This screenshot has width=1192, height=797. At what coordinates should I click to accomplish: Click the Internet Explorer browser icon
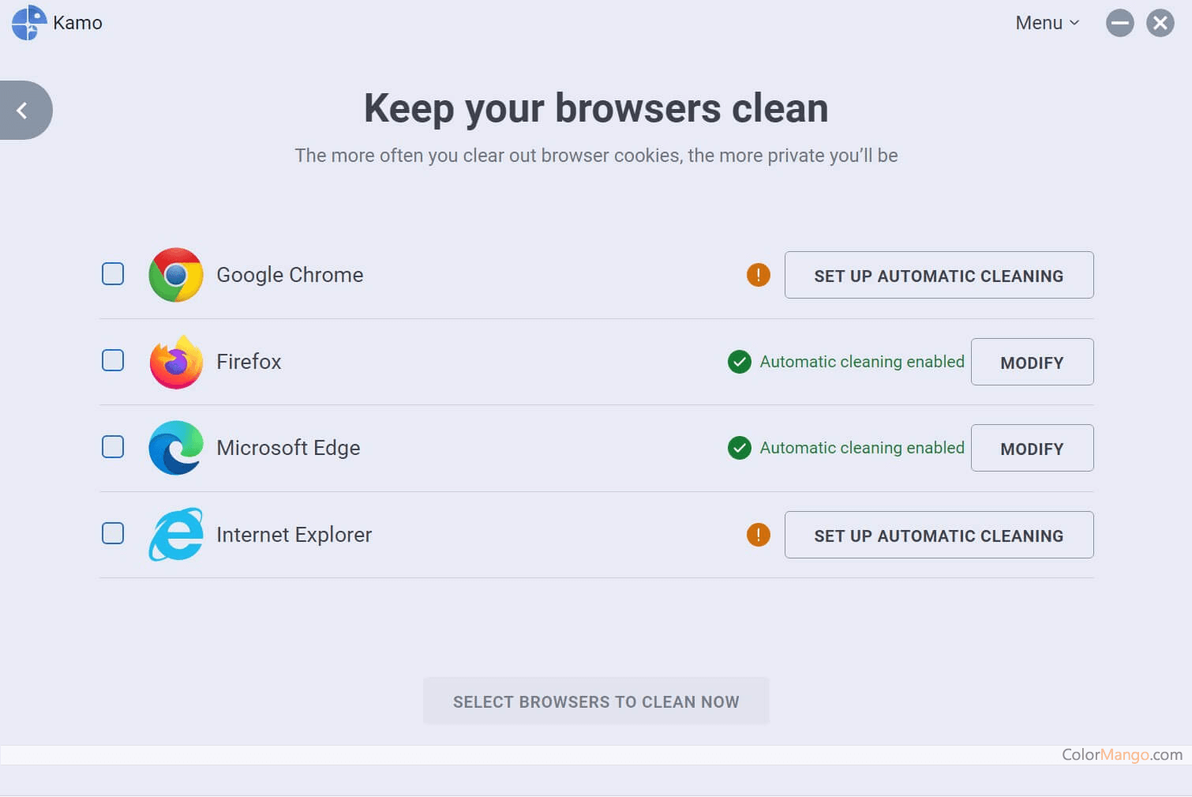[176, 535]
